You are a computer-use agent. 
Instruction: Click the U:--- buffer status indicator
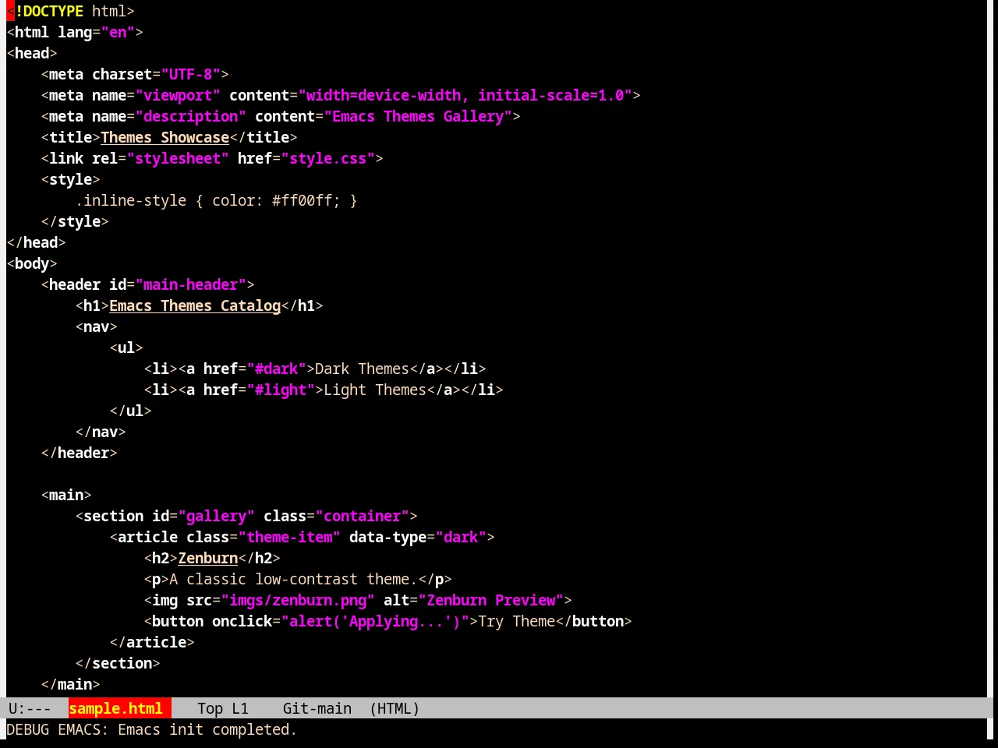click(x=30, y=708)
